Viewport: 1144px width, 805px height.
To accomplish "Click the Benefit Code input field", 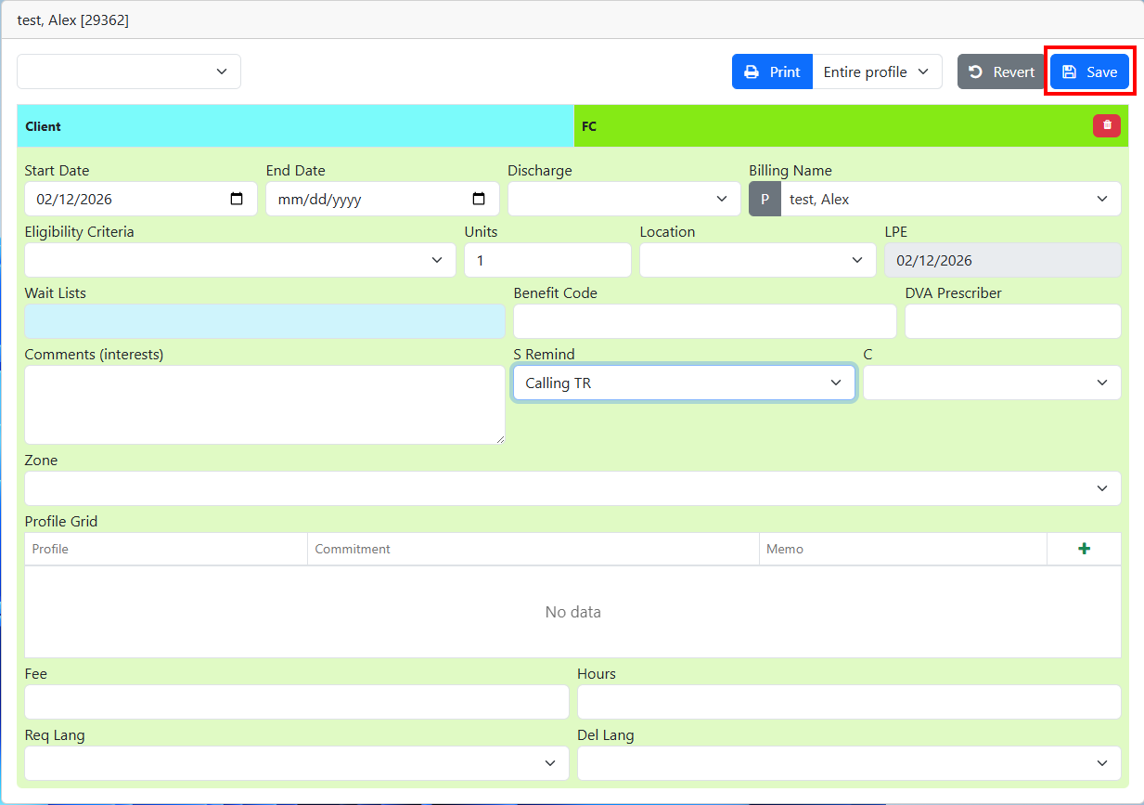I will click(704, 321).
